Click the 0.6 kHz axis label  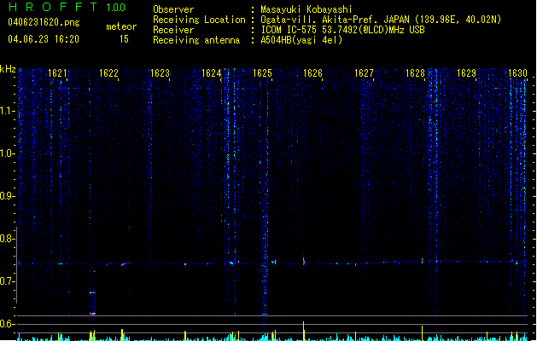[x=6, y=324]
